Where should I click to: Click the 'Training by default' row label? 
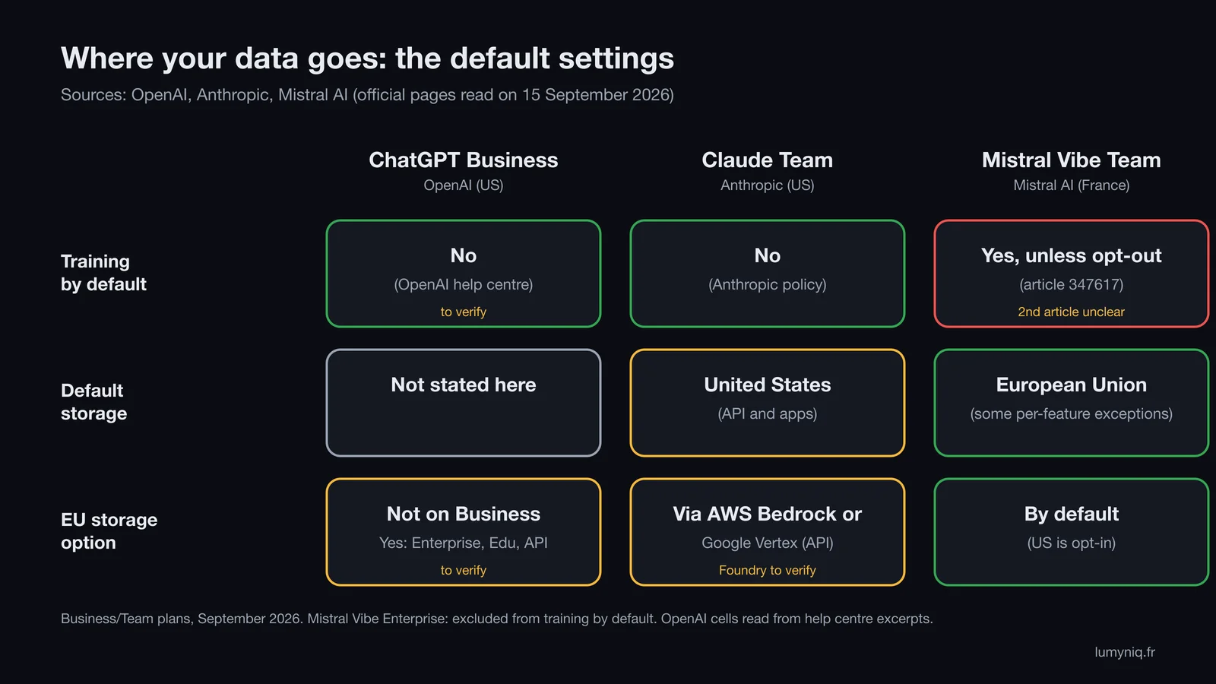tap(103, 273)
